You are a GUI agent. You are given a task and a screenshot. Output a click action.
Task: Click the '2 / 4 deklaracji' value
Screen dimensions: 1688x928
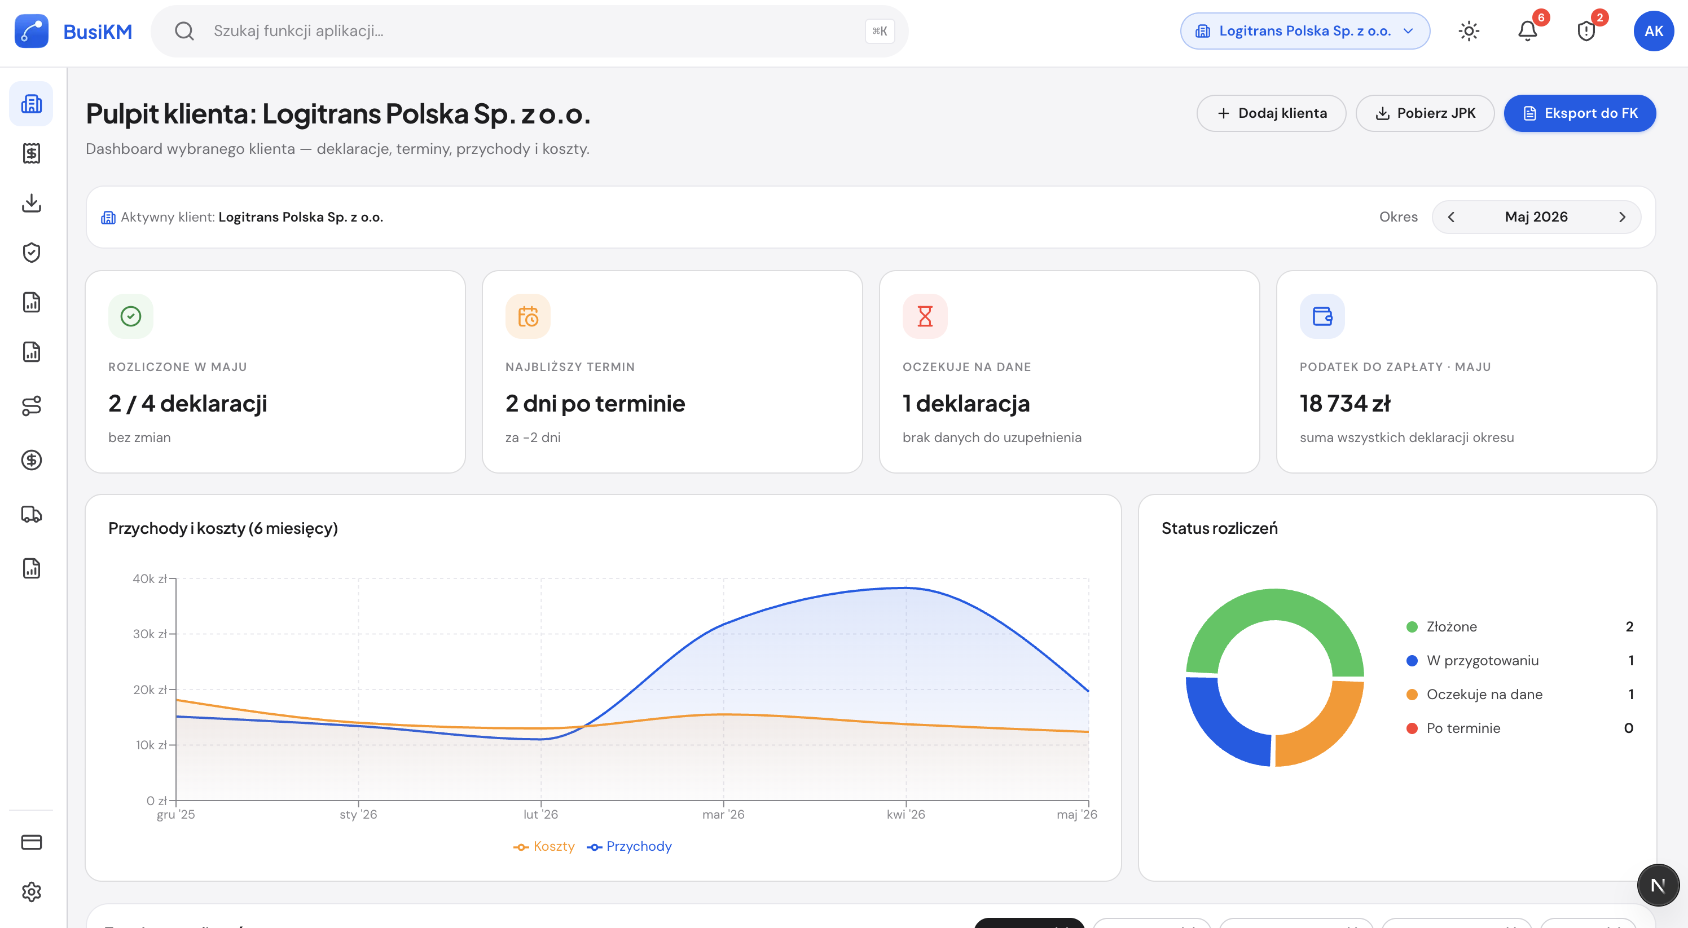pyautogui.click(x=187, y=404)
